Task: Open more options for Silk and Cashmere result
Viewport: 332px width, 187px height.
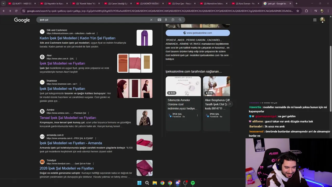Action: tap(97, 34)
